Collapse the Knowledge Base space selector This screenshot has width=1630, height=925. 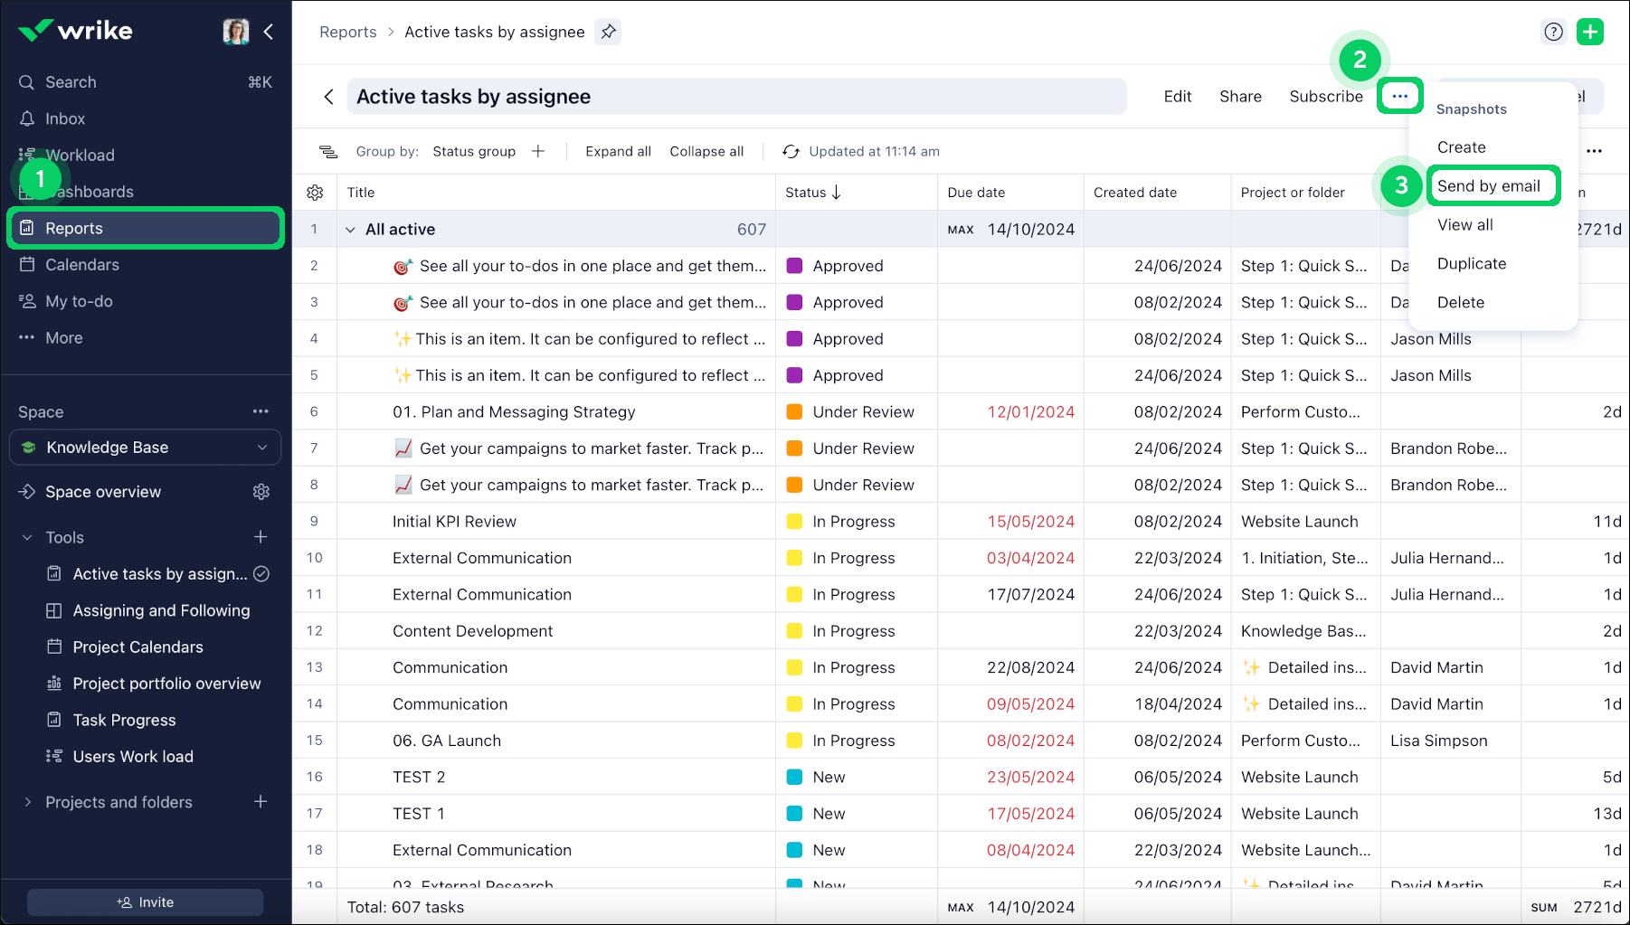(262, 447)
